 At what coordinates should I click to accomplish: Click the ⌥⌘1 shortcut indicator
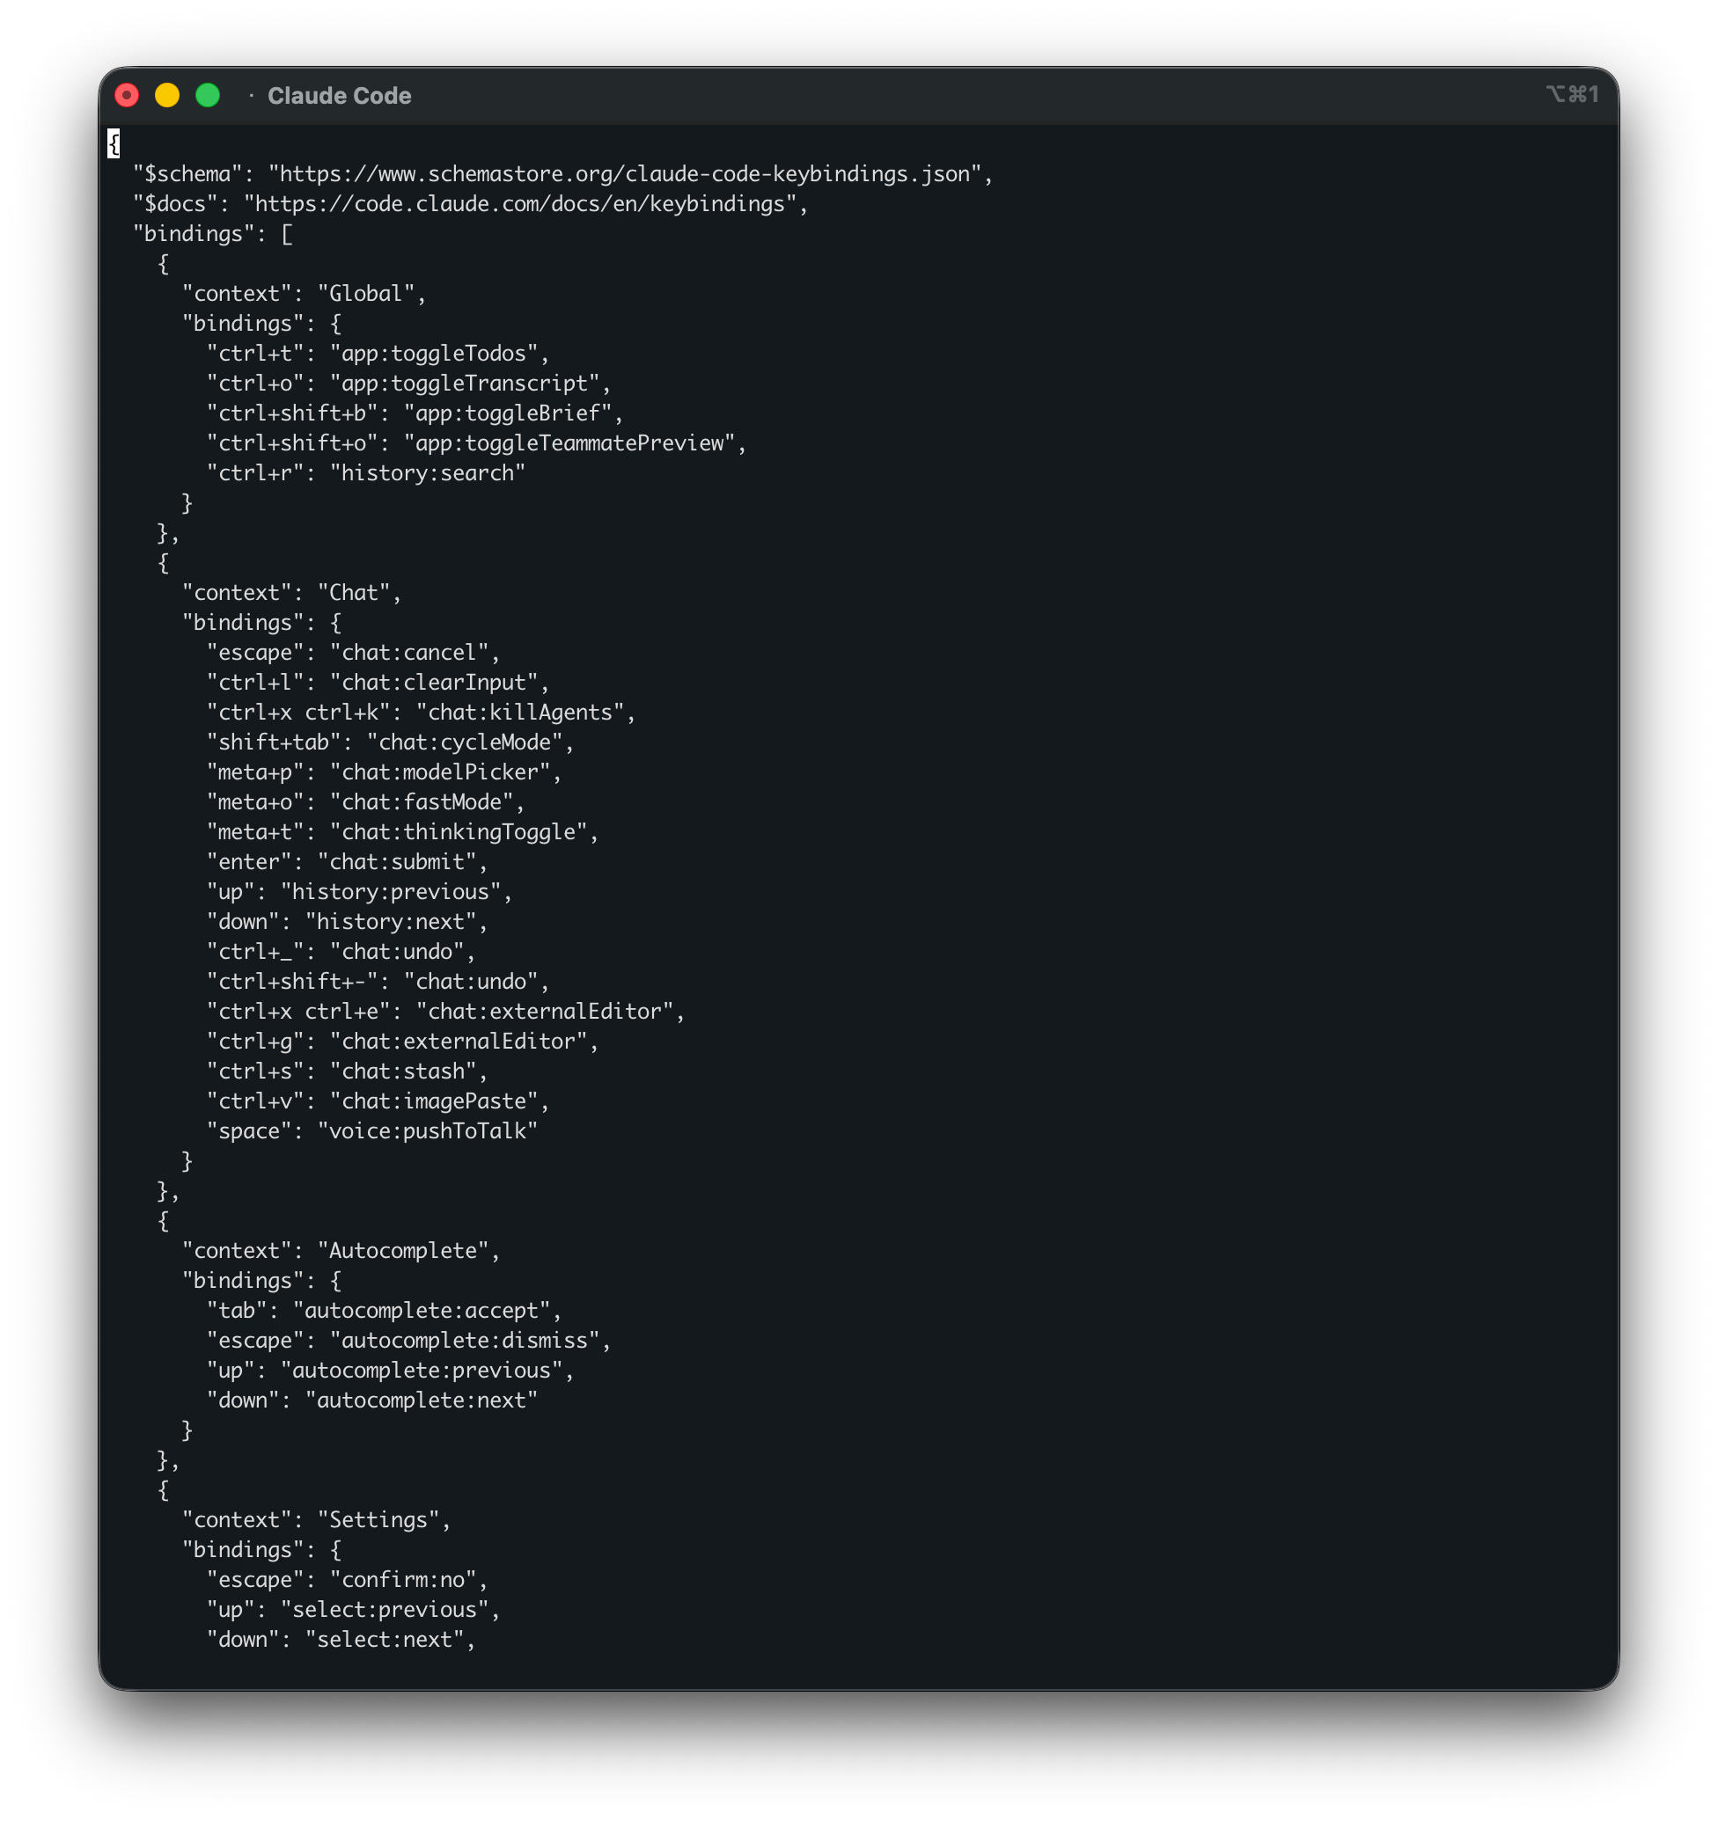1571,94
